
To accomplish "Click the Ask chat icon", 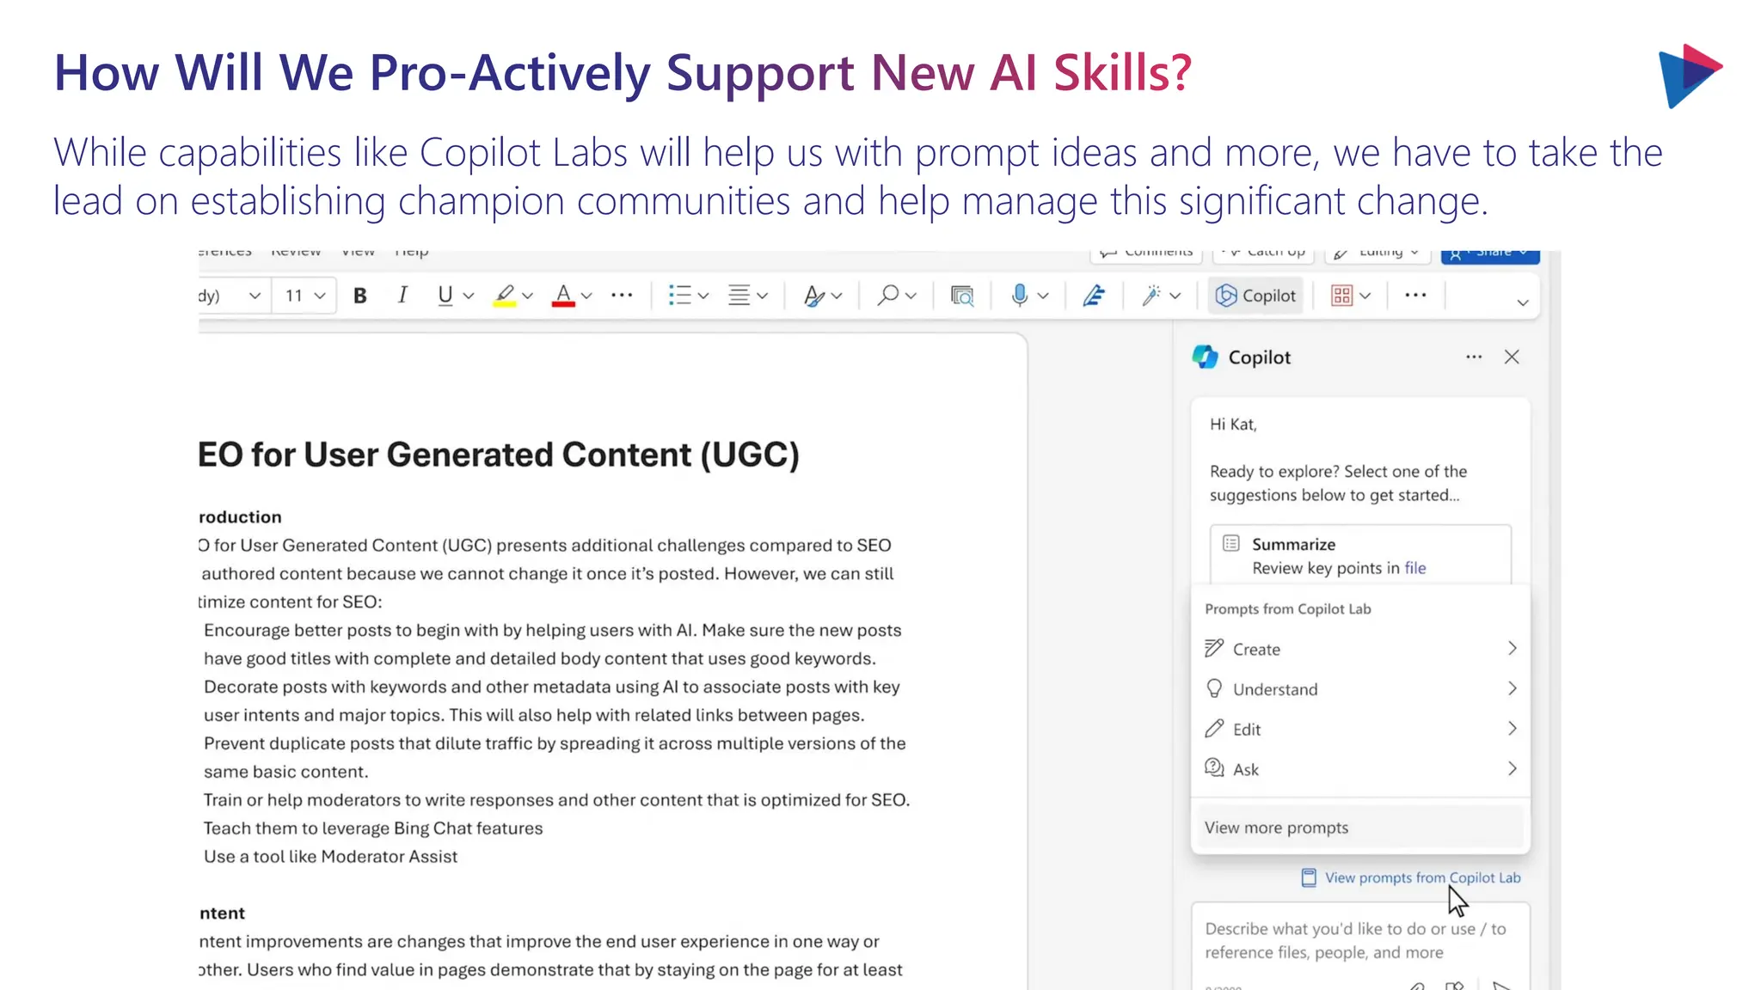I will tap(1214, 768).
